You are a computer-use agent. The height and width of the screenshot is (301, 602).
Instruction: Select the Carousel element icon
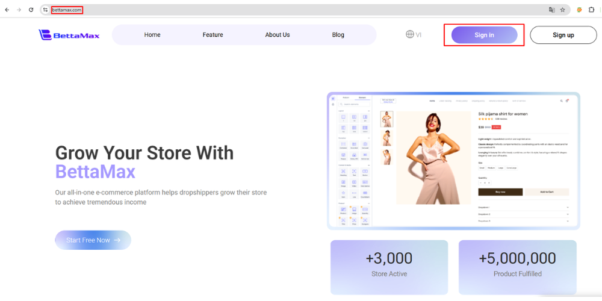pyautogui.click(x=365, y=145)
